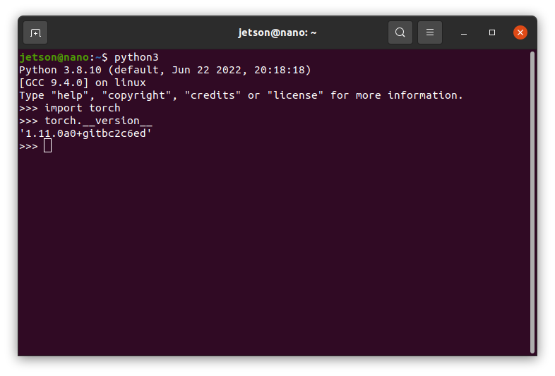
Task: Click the '1.11.0a0+gitbc2c6ed' output string
Action: [x=85, y=134]
